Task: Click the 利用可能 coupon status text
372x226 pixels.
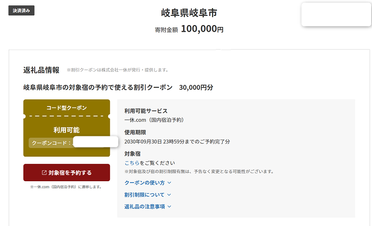Action: [66, 130]
